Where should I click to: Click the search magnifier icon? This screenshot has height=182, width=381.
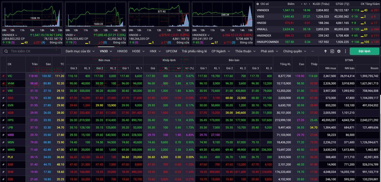[x=6, y=51]
